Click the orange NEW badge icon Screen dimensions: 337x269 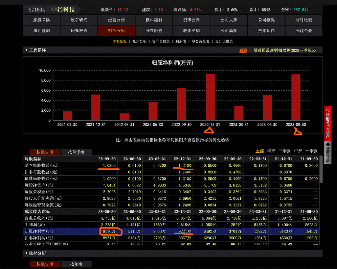click(x=243, y=50)
